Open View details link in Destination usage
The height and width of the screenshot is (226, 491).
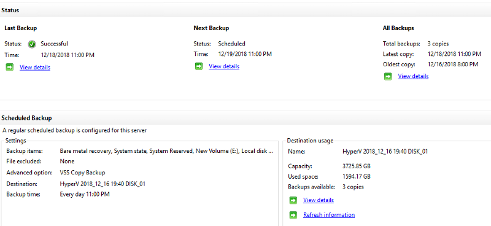click(319, 200)
